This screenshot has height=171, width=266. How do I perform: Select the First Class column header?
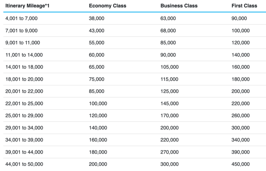coord(244,6)
